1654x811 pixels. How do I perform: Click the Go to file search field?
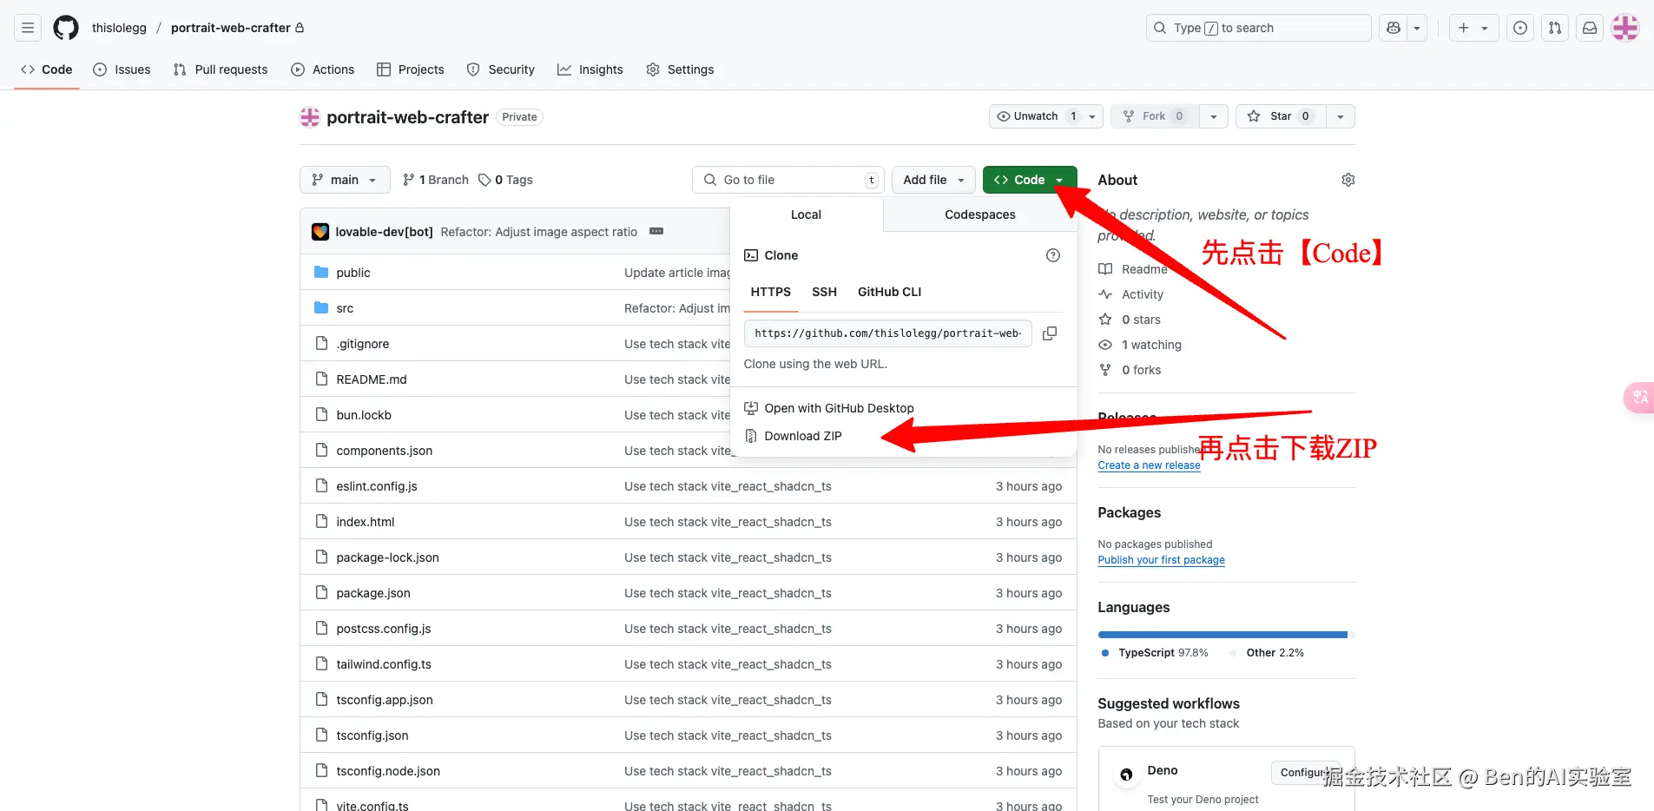(x=788, y=180)
